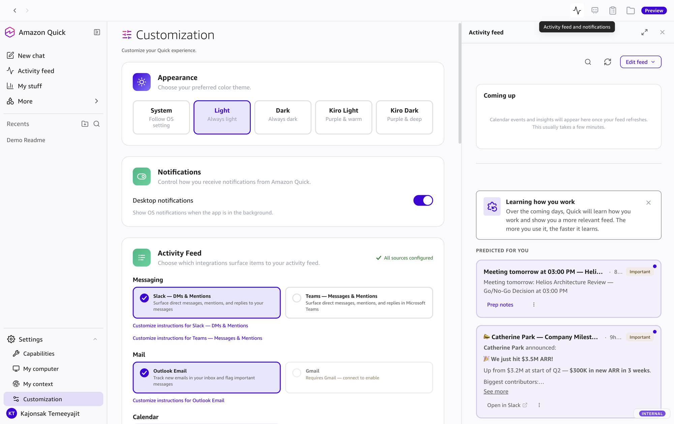674x424 pixels.
Task: Choose the Kiro Dark theme
Action: (404, 117)
